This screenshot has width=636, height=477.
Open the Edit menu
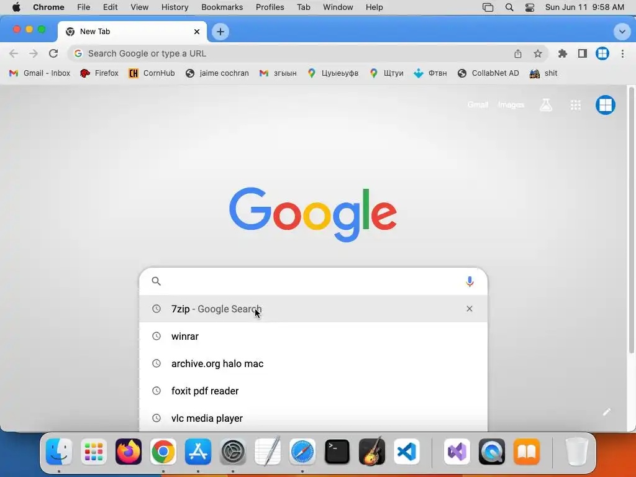110,7
